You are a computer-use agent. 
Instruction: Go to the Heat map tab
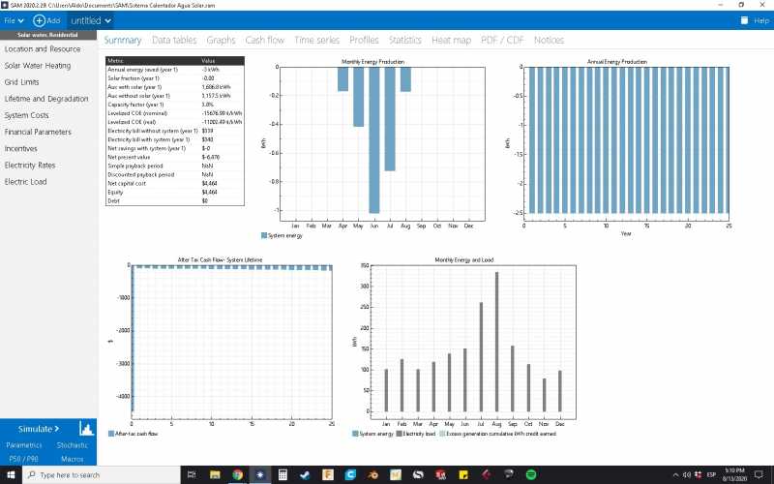451,41
